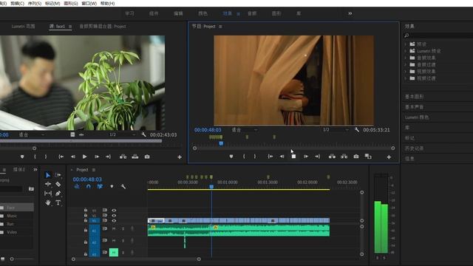473x266 pixels.
Task: Open Source monitor settings wrench
Action: [143, 134]
